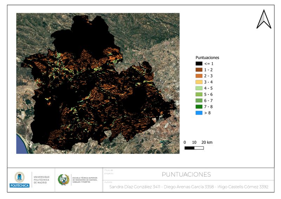Click the authors line with Sandra Díaz González

(x=189, y=187)
